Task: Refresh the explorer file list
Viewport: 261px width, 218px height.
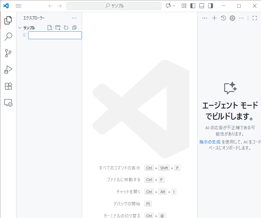Action: [x=66, y=28]
